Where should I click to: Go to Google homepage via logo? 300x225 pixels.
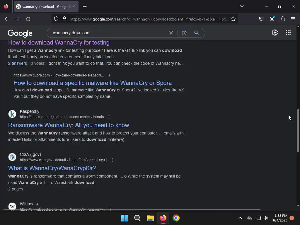pos(20,33)
